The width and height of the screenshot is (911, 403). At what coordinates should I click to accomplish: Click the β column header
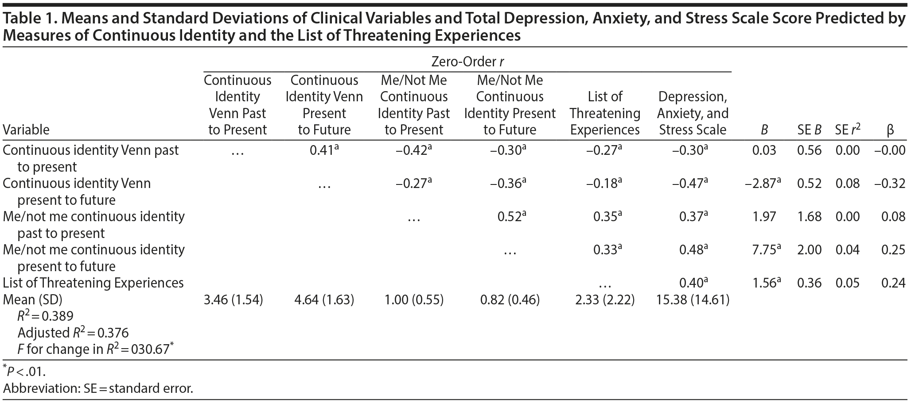[891, 130]
